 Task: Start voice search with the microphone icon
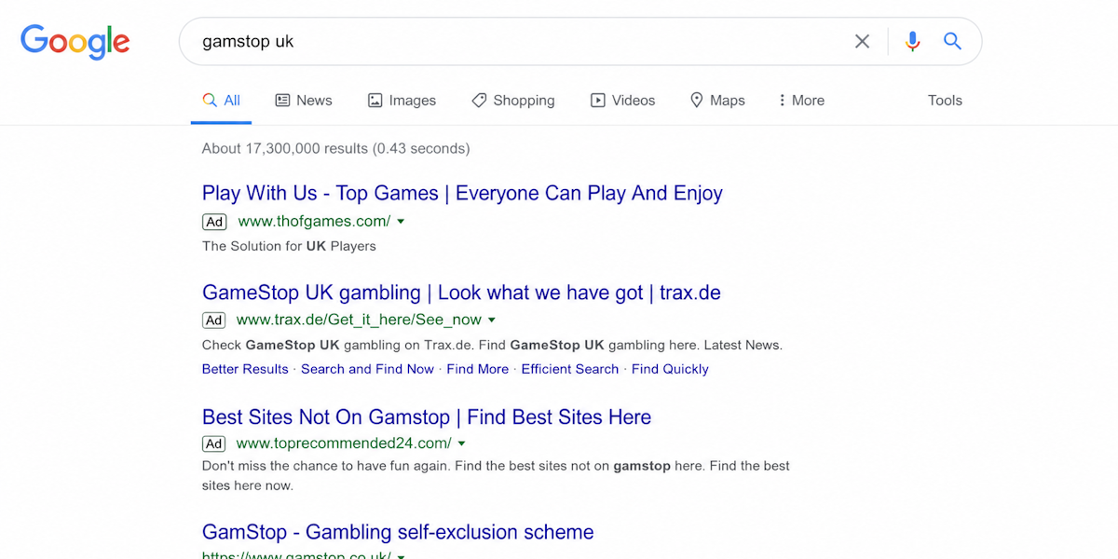(912, 41)
